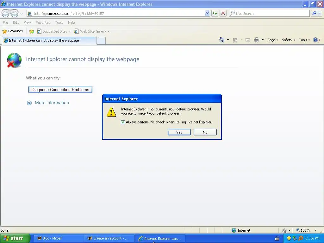Click the Forward navigation arrow
324x243 pixels.
pyautogui.click(x=14, y=13)
